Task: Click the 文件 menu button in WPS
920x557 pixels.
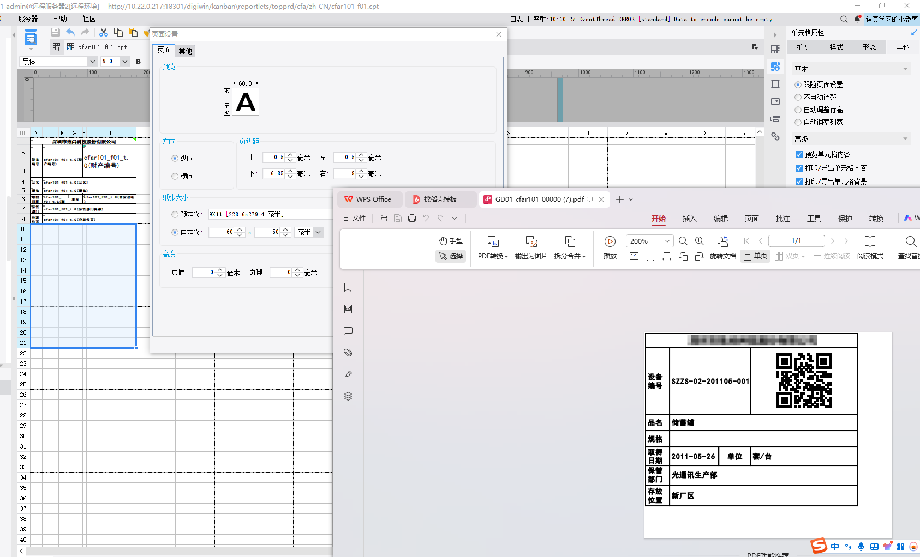Action: pos(354,218)
